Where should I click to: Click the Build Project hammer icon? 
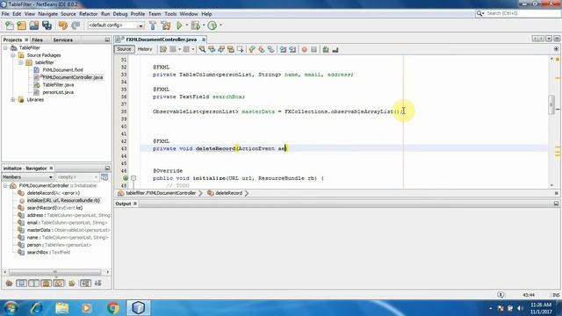[153, 25]
